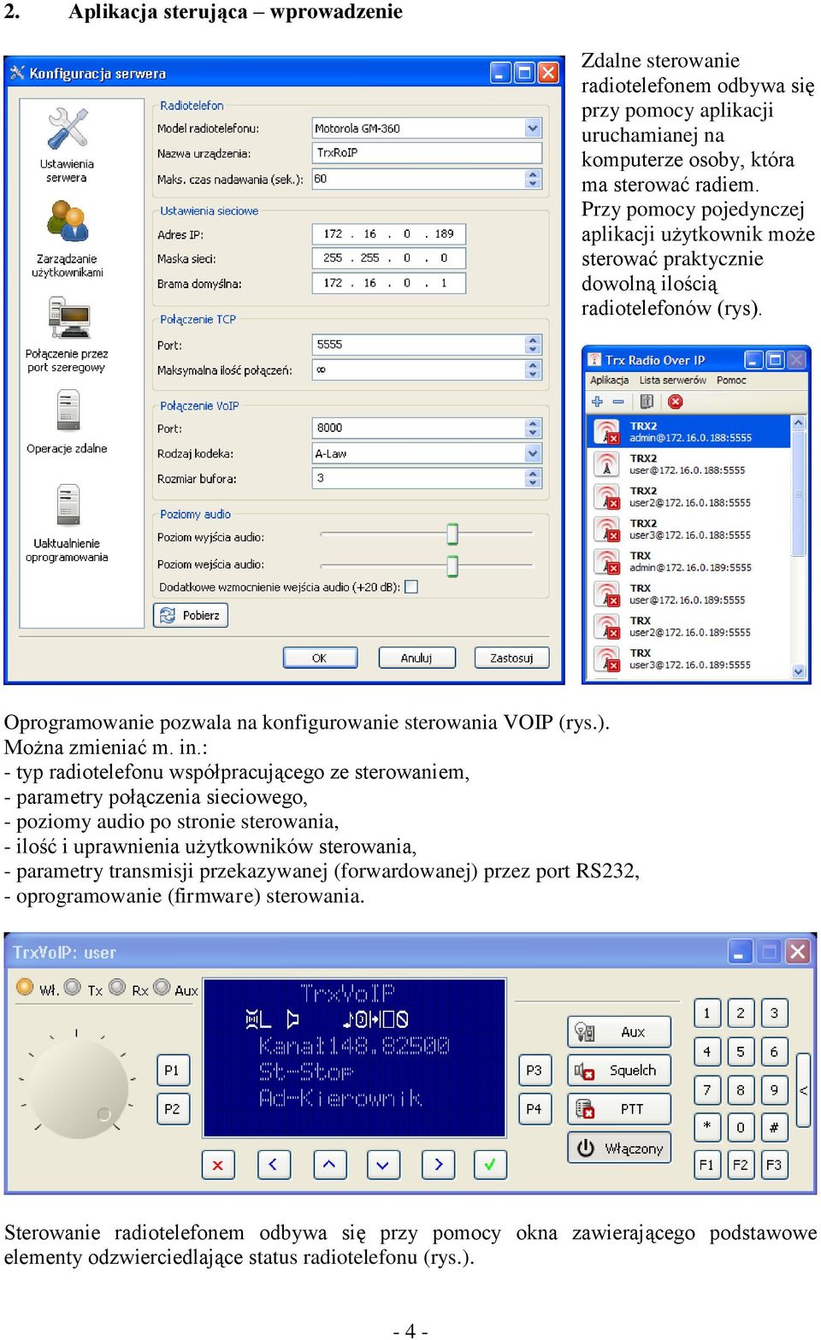Click the red disconnect icon in toolbar

pos(676,401)
